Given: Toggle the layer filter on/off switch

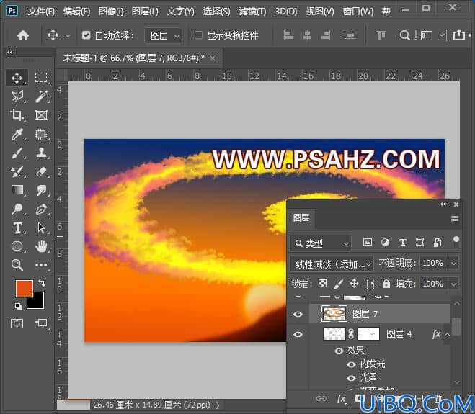Looking at the screenshot, I should (x=456, y=241).
